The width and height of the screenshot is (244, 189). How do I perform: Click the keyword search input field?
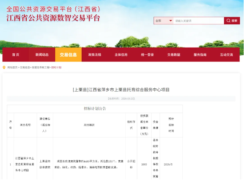(x=199, y=21)
